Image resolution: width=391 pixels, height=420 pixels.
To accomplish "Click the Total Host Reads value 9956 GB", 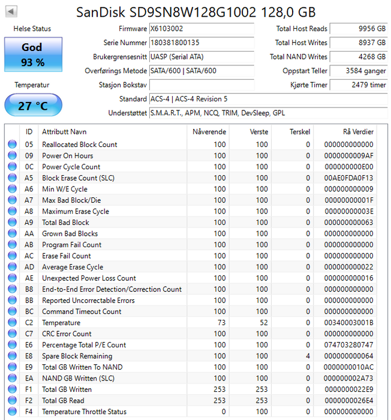I will 359,29.
